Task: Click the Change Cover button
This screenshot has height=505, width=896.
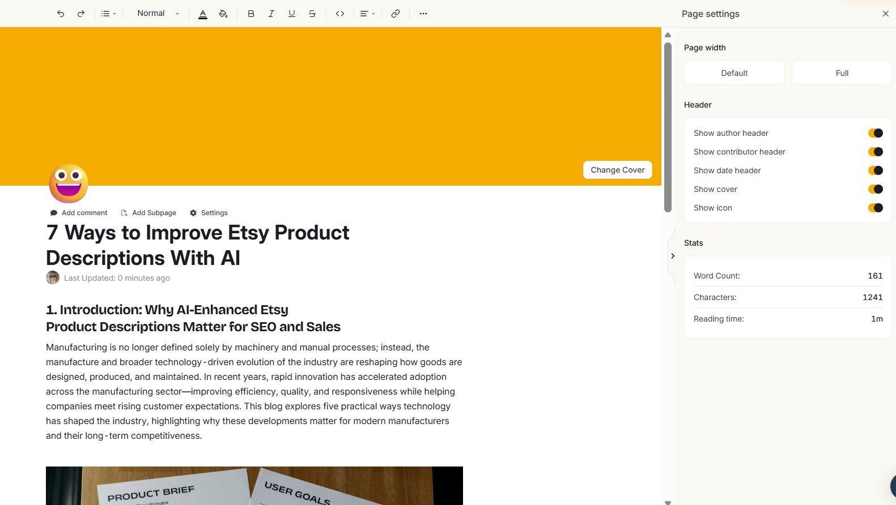Action: pyautogui.click(x=618, y=170)
